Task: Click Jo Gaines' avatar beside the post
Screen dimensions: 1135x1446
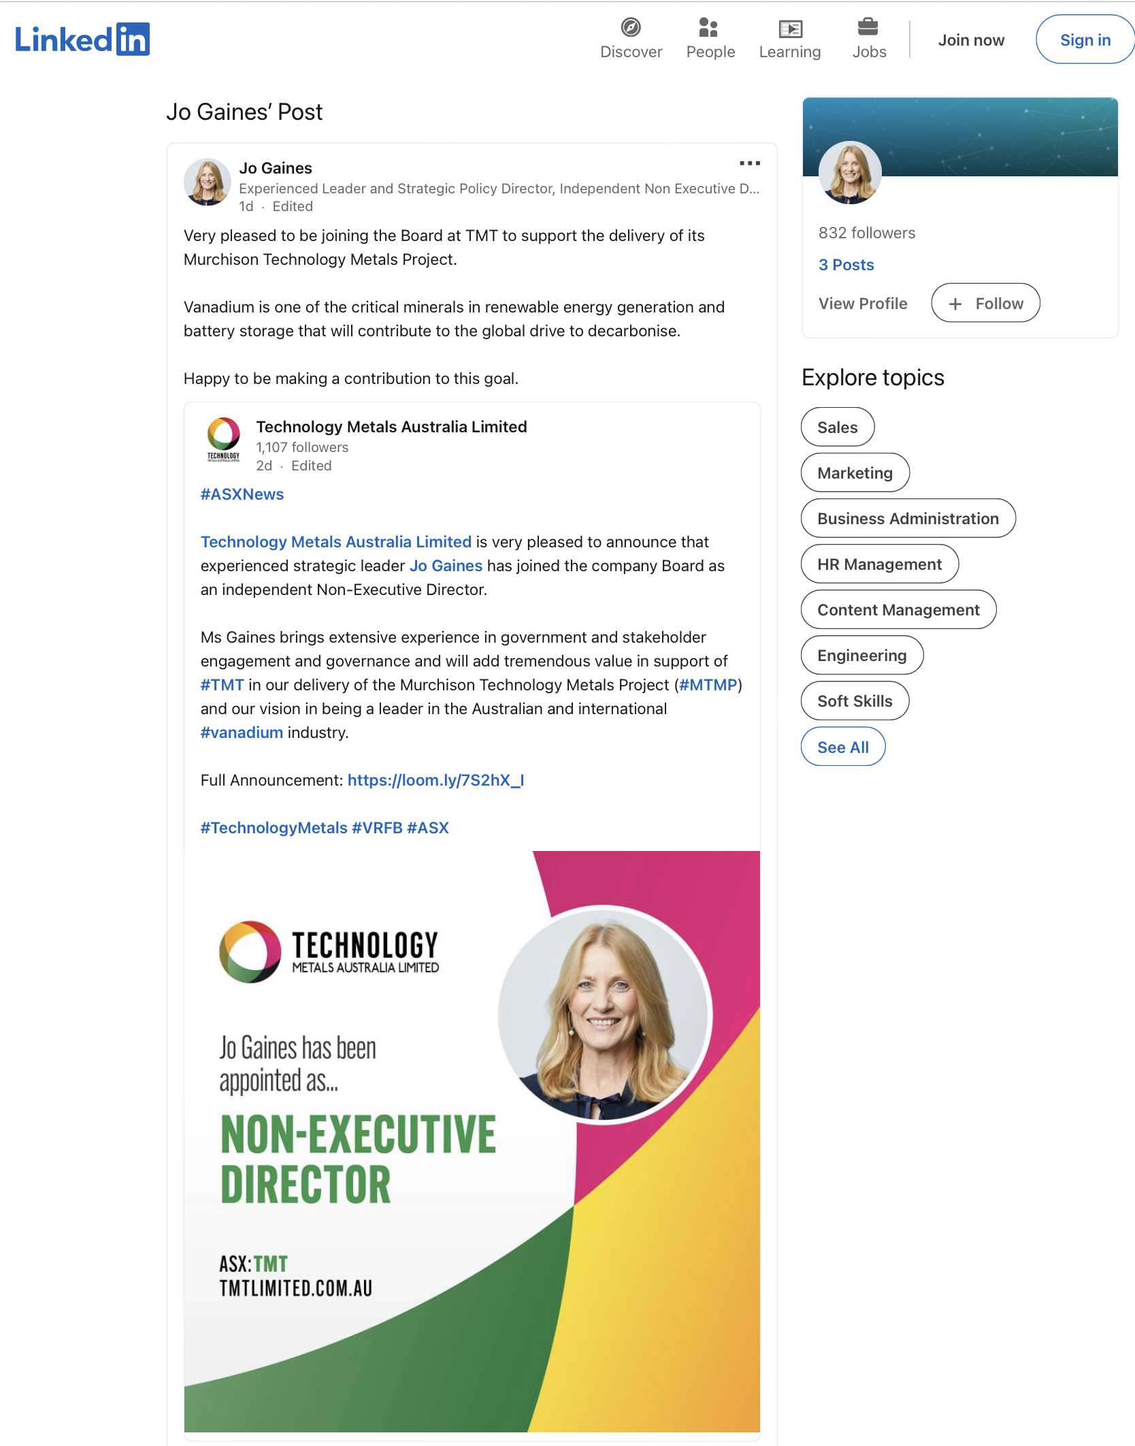Action: (208, 182)
